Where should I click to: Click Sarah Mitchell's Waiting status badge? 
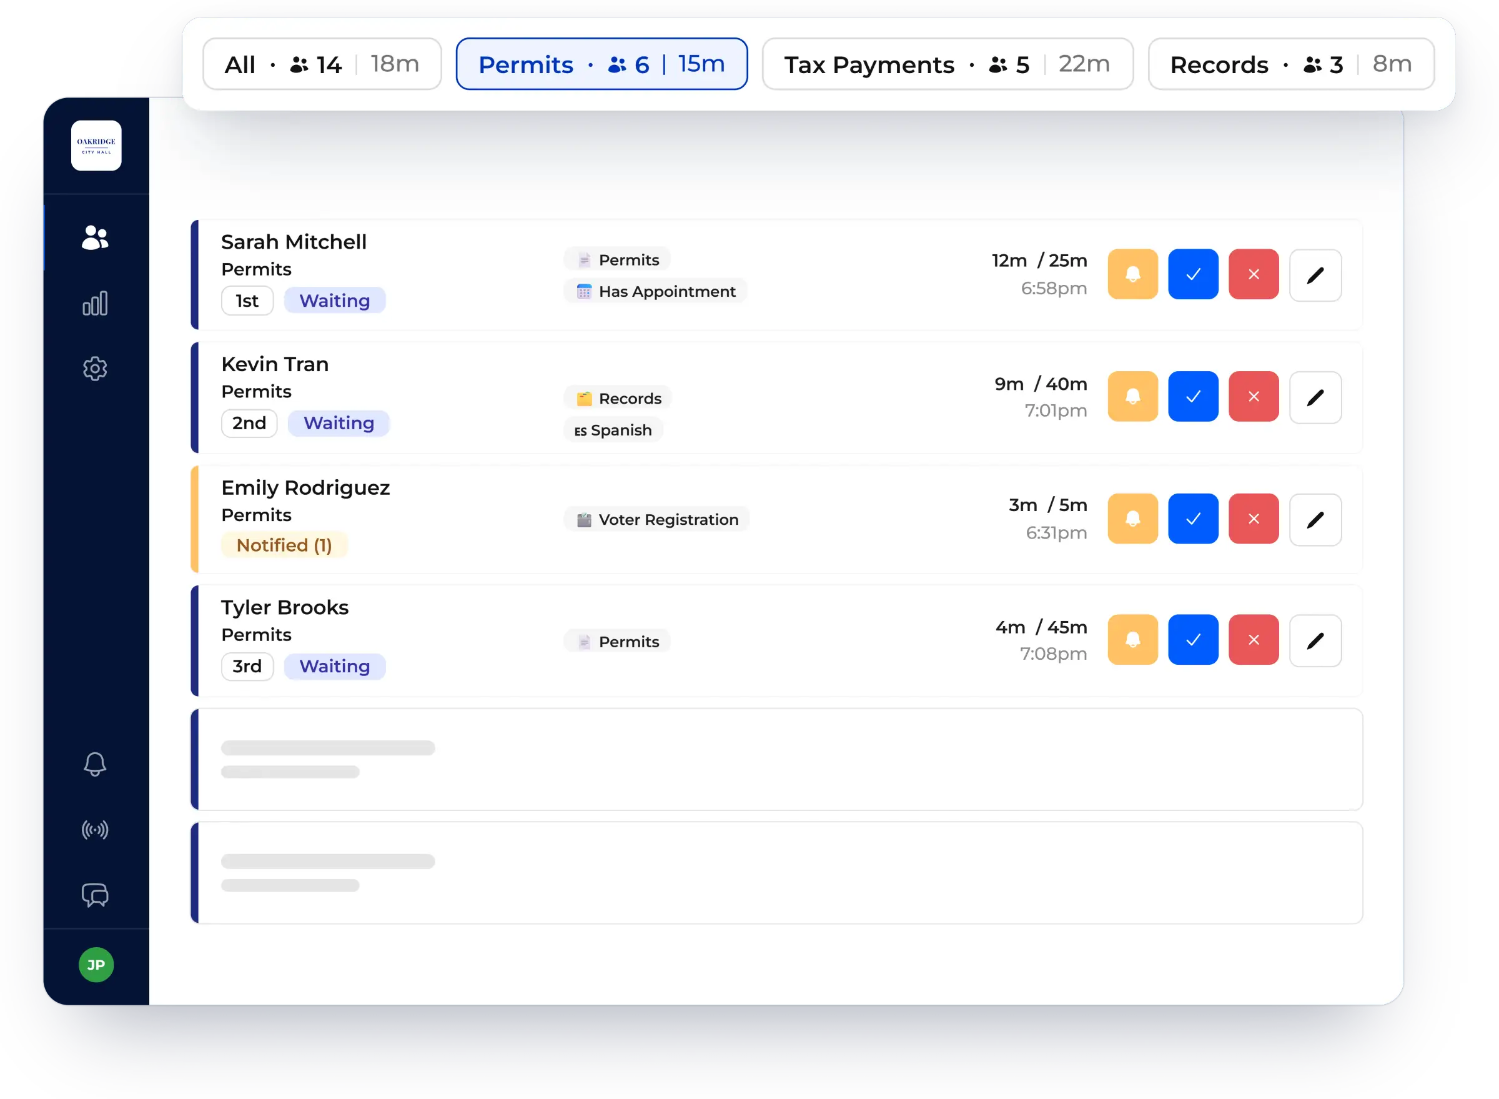click(335, 301)
